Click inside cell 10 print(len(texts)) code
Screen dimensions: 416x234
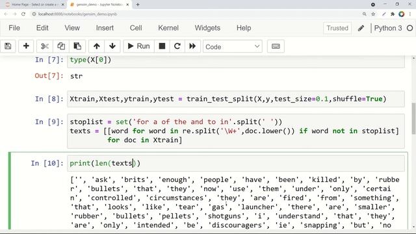click(x=235, y=163)
